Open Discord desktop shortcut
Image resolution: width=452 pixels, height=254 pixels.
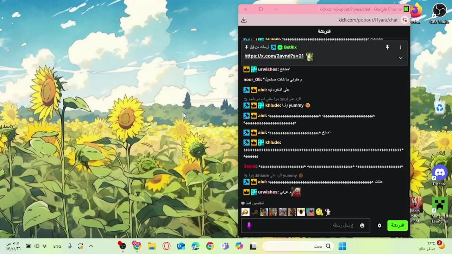click(439, 175)
